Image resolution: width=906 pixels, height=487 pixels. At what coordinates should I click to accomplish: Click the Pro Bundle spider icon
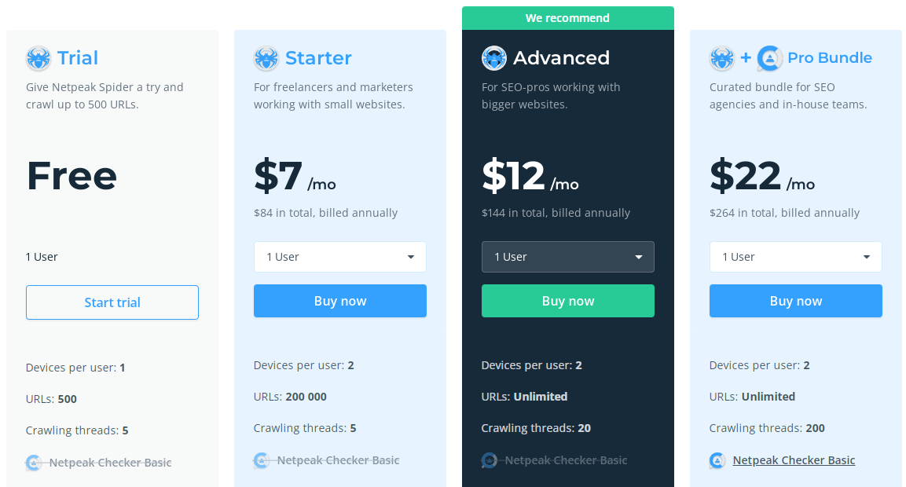click(721, 58)
